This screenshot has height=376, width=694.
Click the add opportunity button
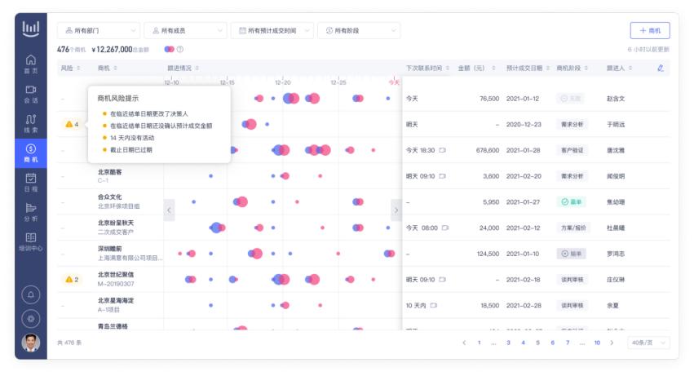coord(650,30)
